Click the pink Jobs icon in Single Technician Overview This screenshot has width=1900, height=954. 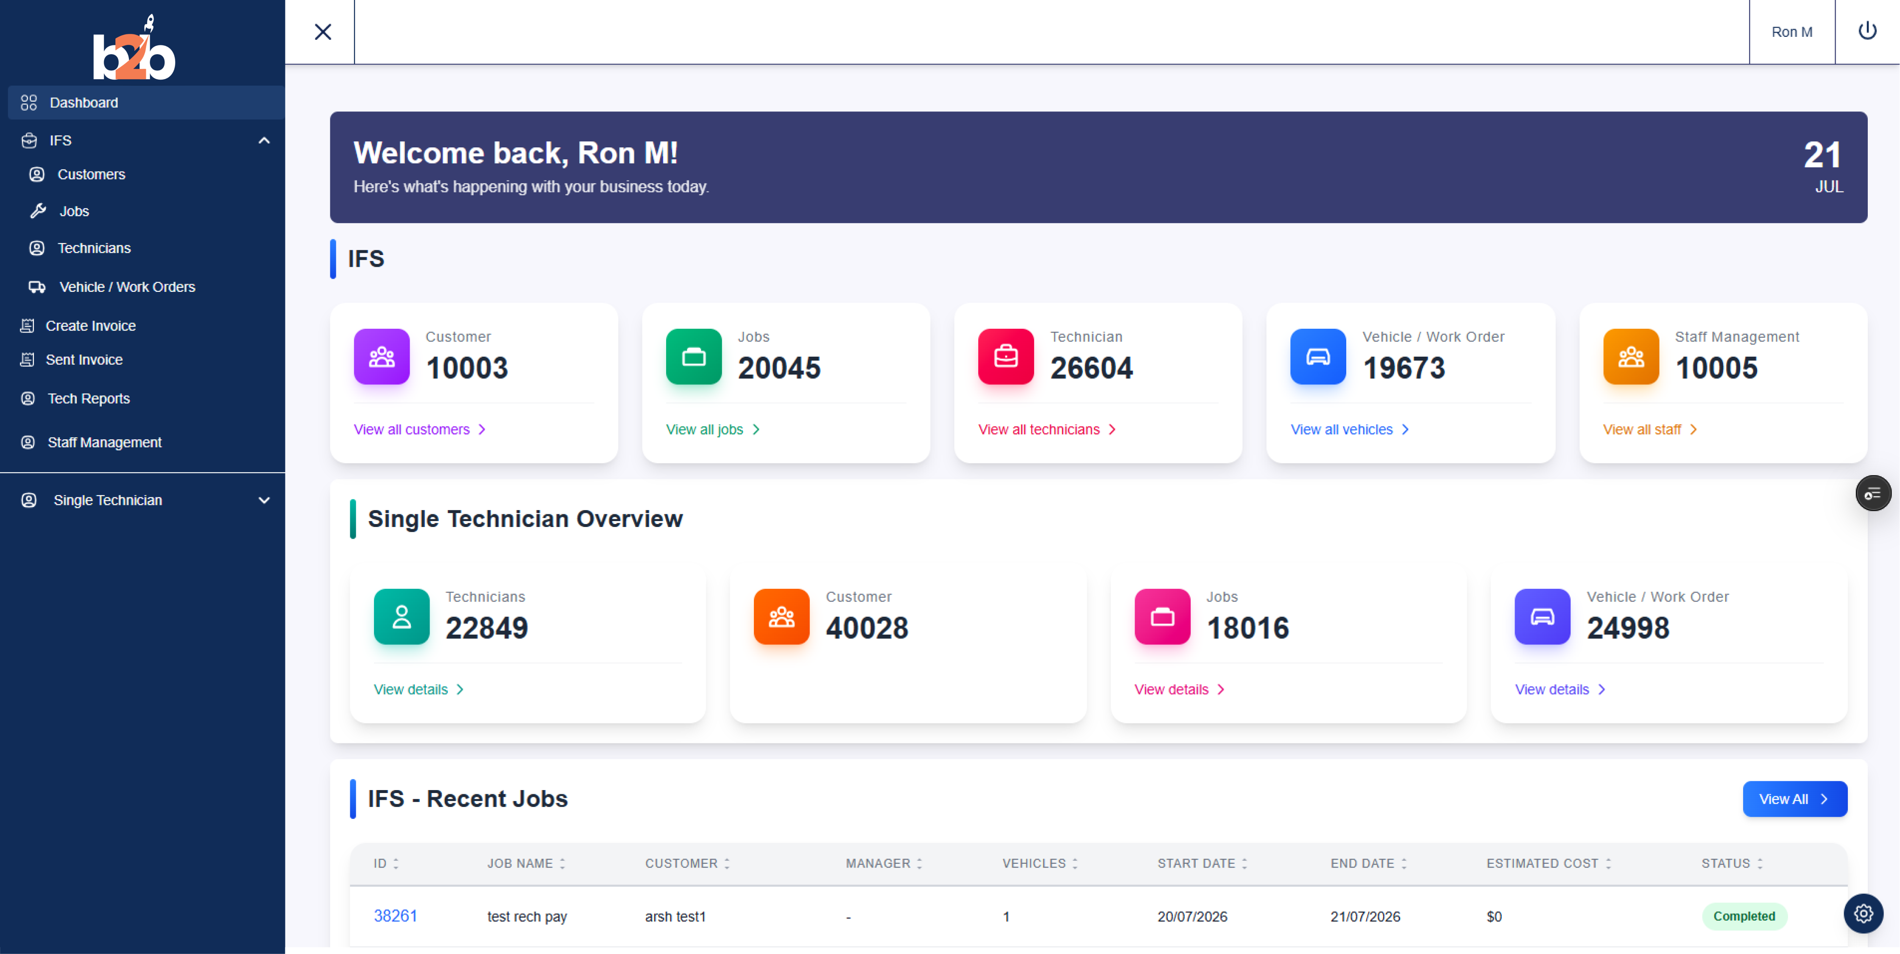click(1162, 617)
